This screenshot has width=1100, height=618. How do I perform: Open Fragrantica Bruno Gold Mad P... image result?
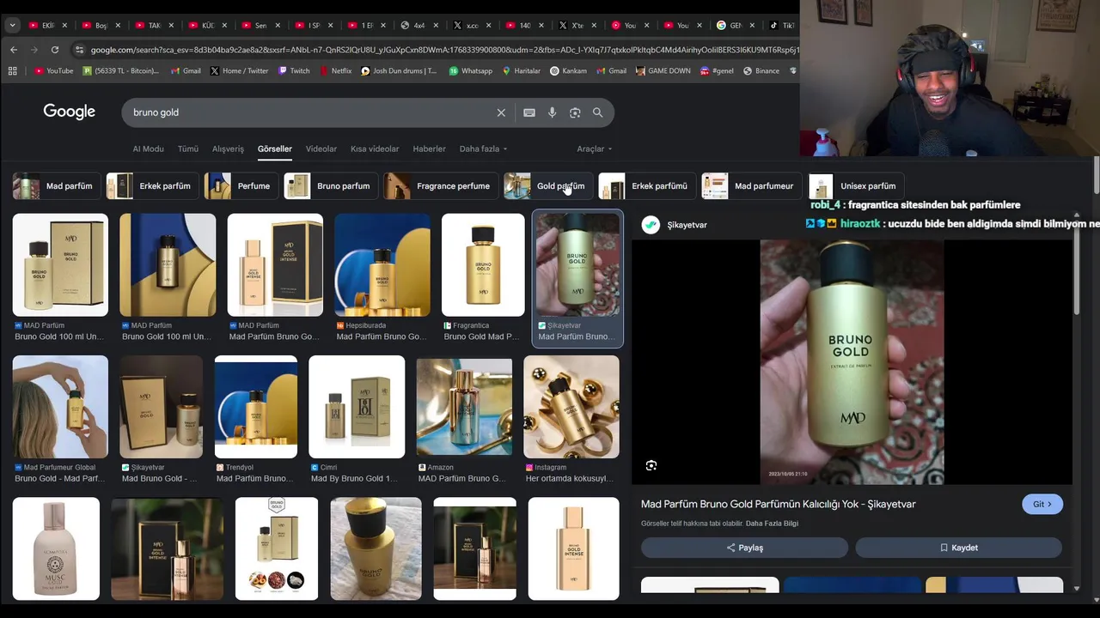pos(483,278)
